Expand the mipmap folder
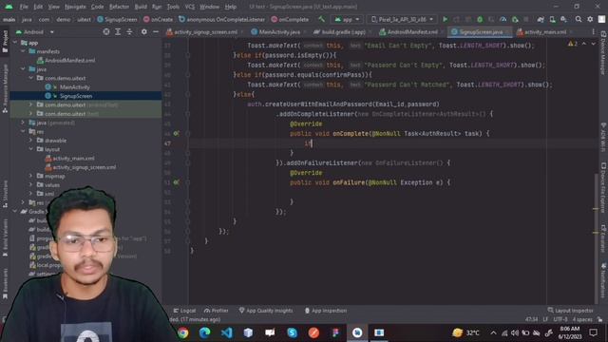Screen dimensions: 608x342 [x=30, y=176]
